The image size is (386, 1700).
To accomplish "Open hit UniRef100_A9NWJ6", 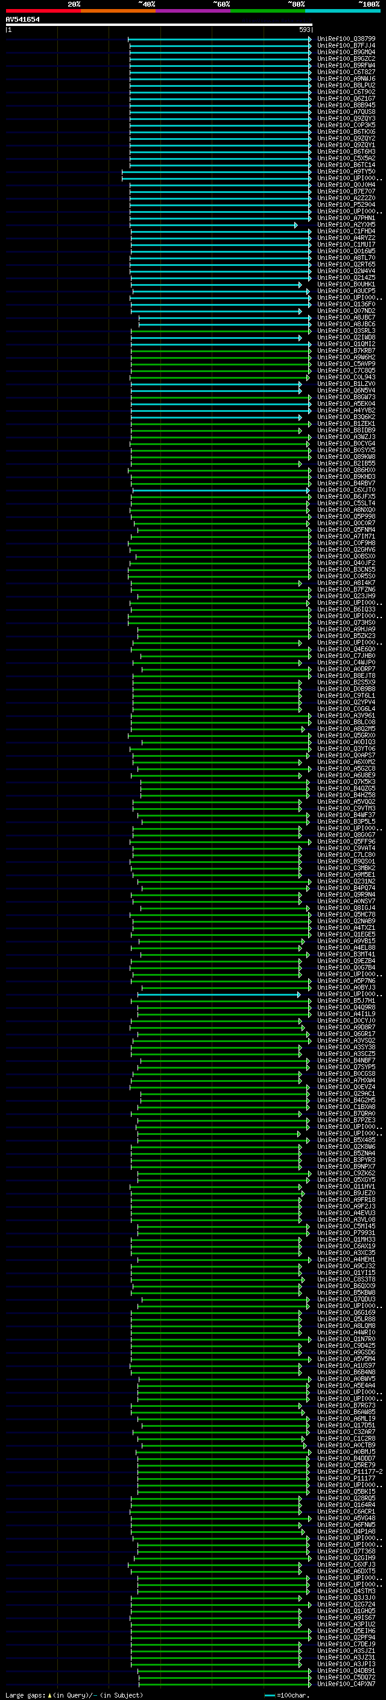I will tap(346, 78).
